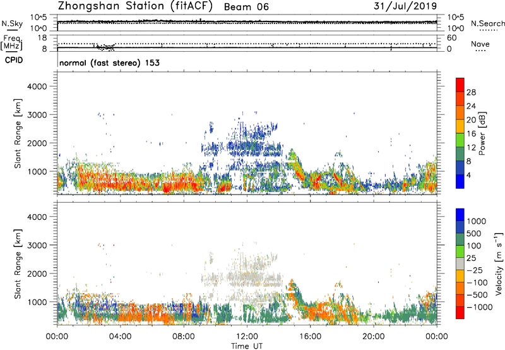Screen dimensions: 505x350
Task: Click the 18 tick on frequency axis
Action: [x=42, y=38]
